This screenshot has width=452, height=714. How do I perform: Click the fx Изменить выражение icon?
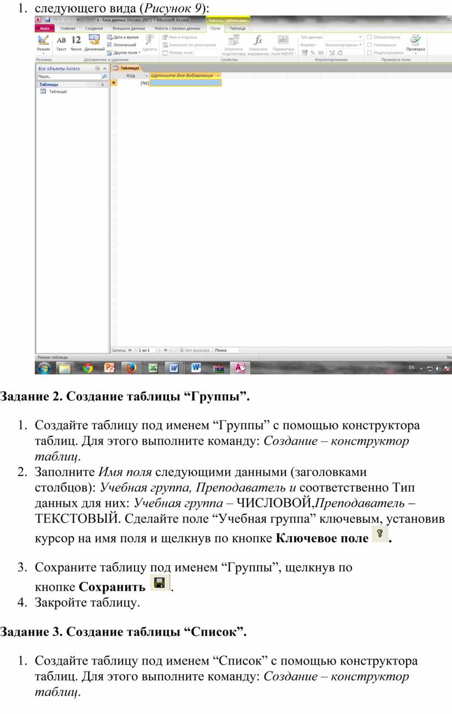pyautogui.click(x=258, y=40)
